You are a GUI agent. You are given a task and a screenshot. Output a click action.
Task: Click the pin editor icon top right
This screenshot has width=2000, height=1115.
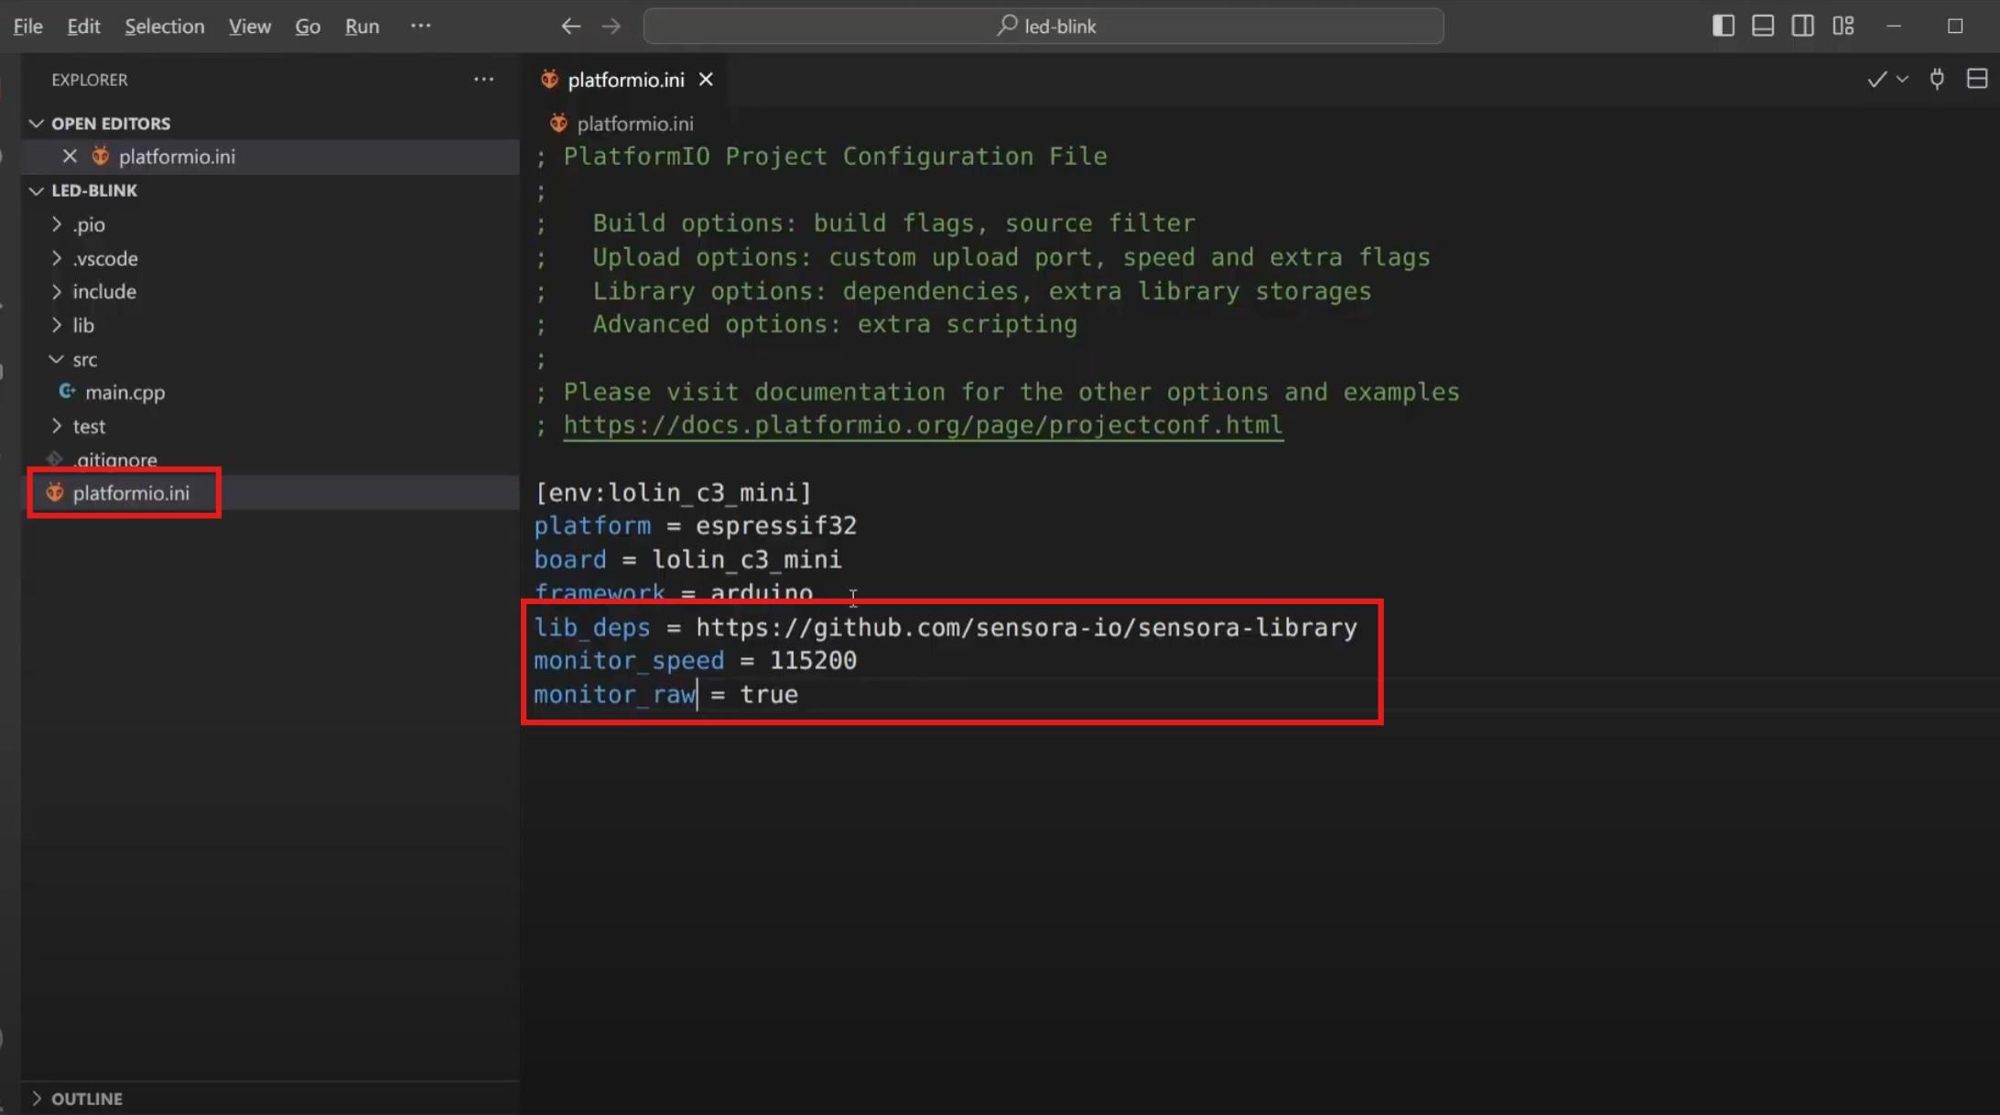1939,79
